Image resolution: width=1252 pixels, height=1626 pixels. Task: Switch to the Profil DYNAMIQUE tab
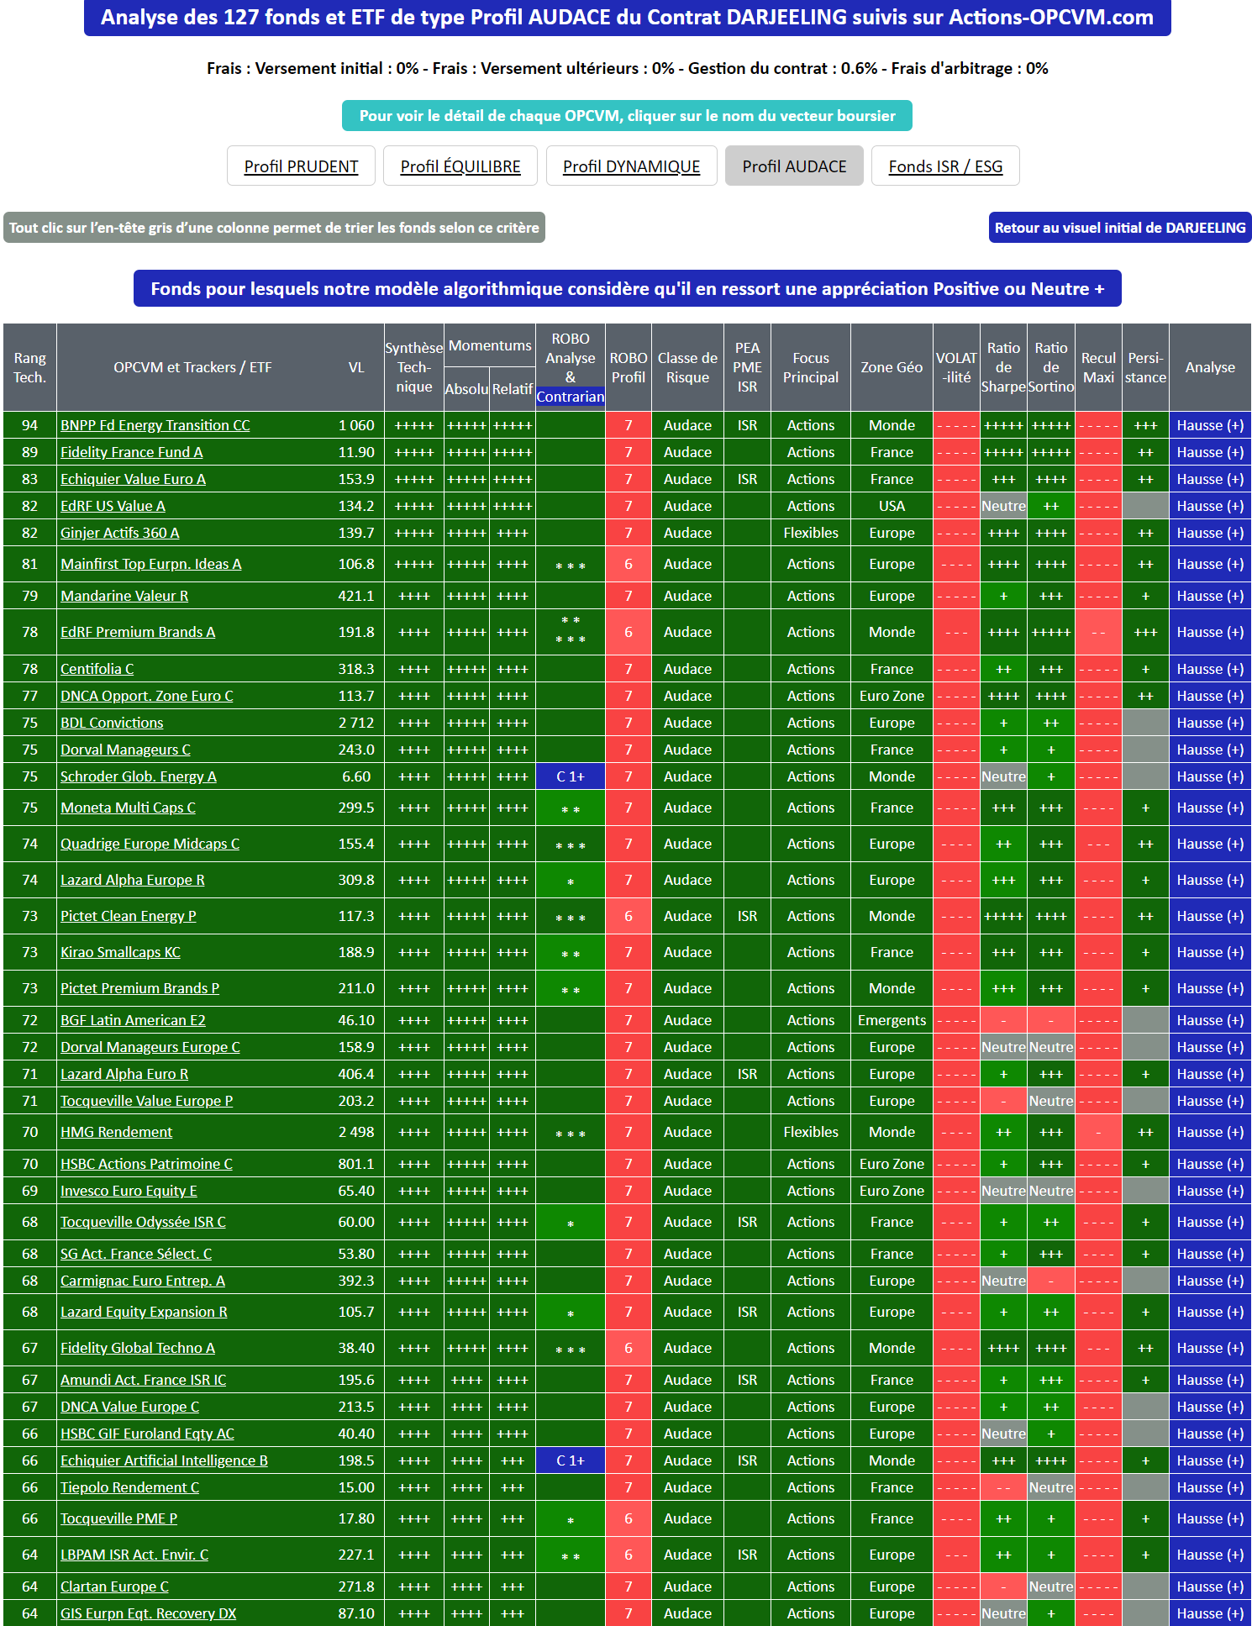[631, 166]
